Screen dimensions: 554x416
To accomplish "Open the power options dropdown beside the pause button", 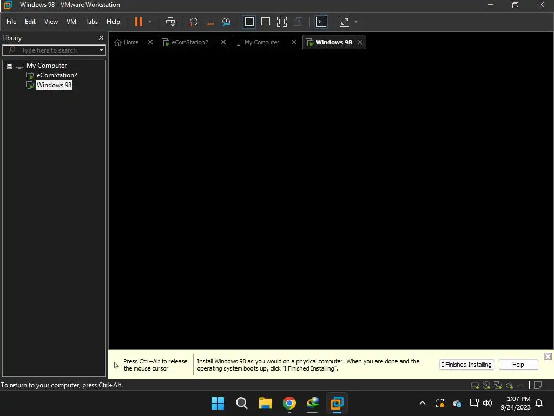I will [150, 22].
